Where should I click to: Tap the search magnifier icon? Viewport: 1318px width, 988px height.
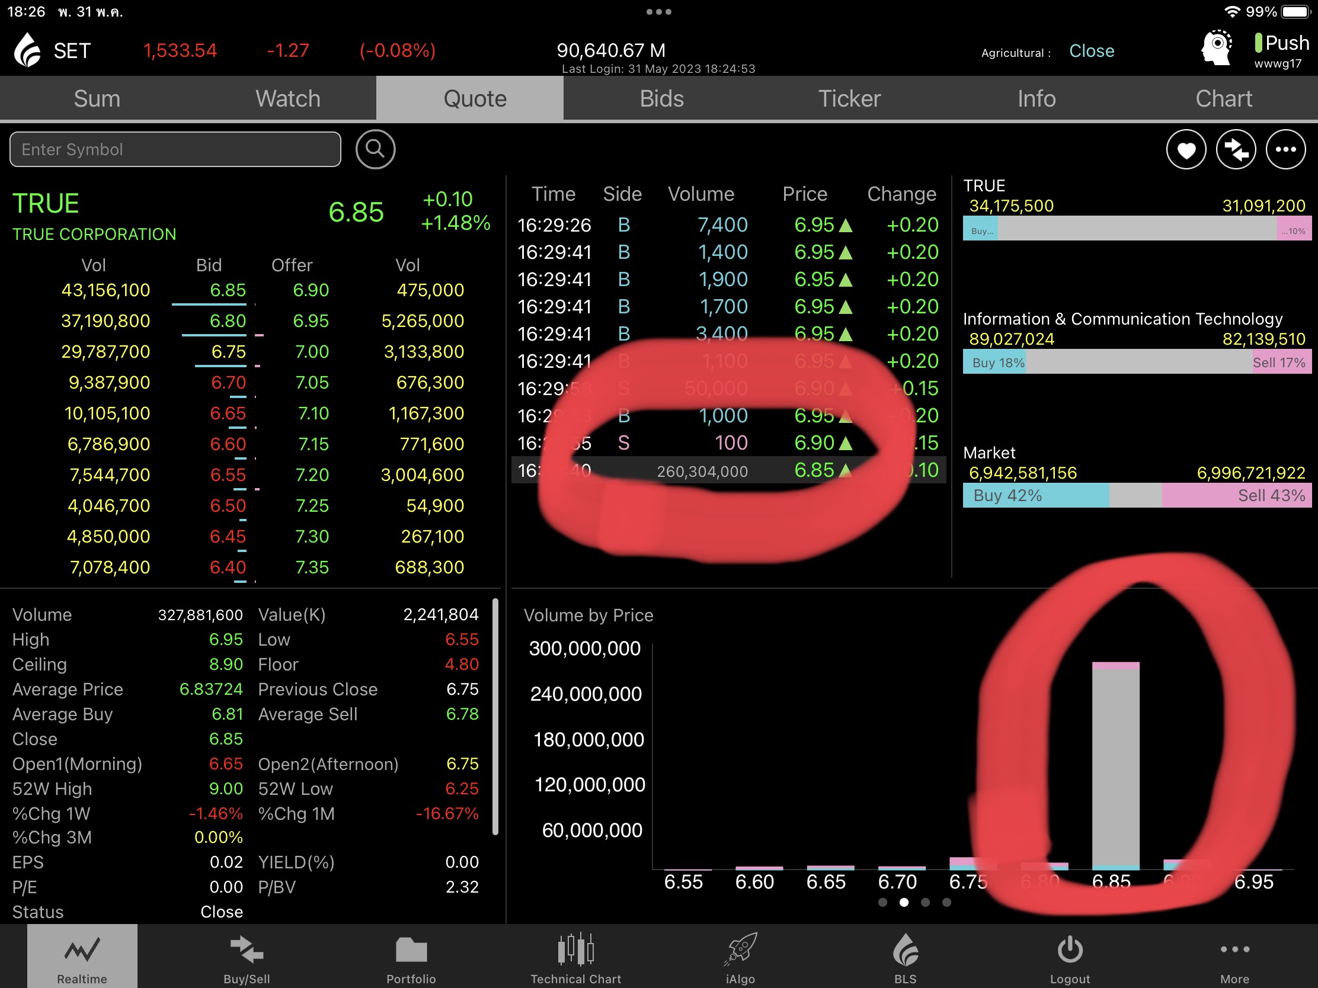coord(375,149)
